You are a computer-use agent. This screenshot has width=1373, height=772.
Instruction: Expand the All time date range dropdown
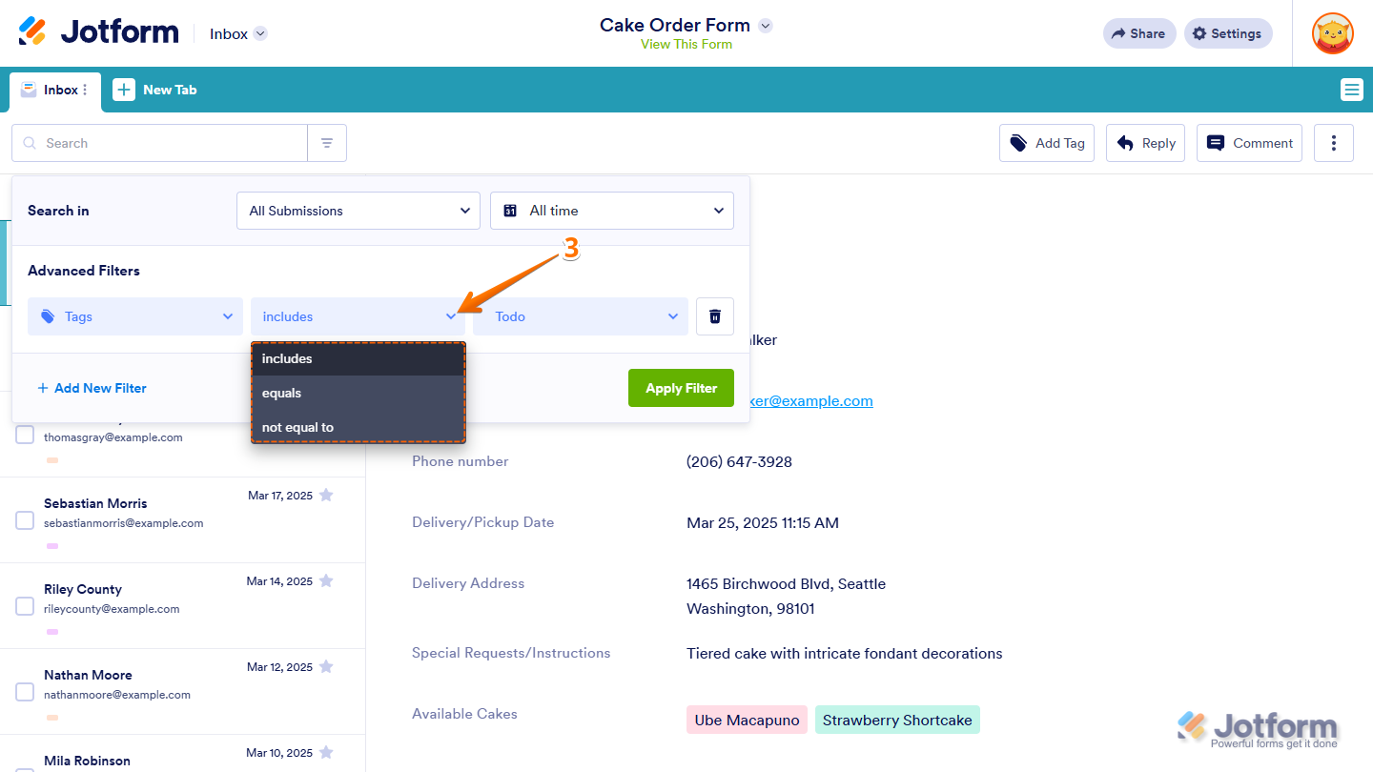611,211
